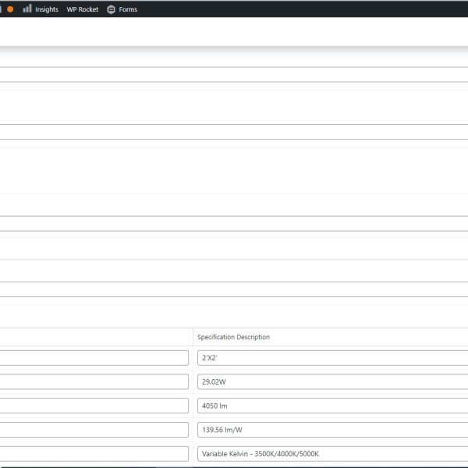Click the name field beside 139.56 lm/W
Screen dimensions: 468x468
coord(94,430)
